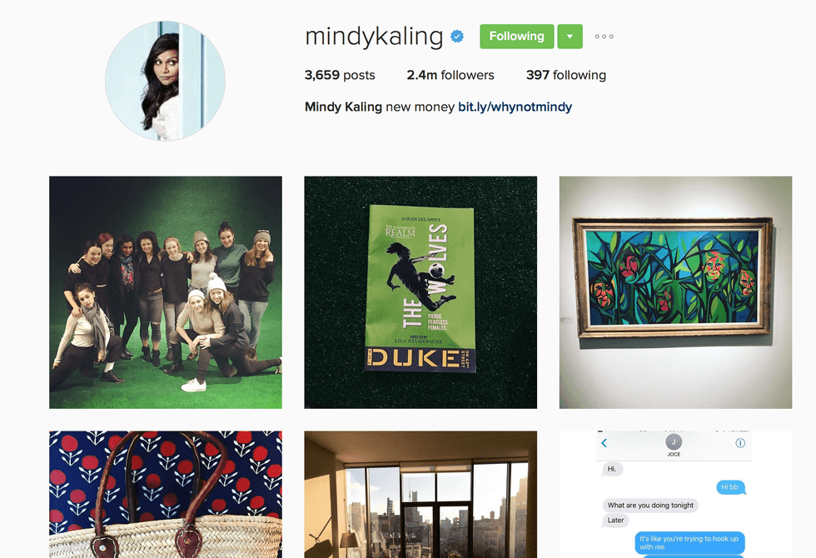This screenshot has width=816, height=558.
Task: Click JOCE contact avatar in screenshot
Action: coord(674,442)
